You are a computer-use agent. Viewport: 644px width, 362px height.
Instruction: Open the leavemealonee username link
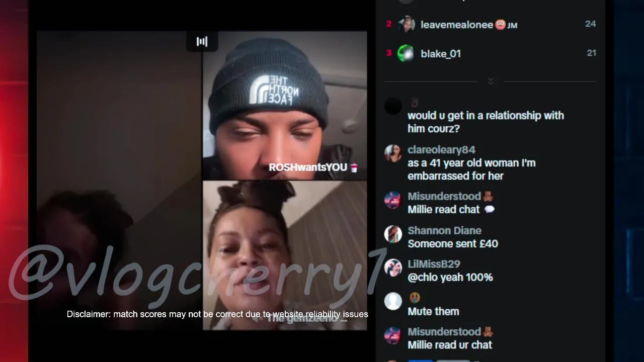456,25
